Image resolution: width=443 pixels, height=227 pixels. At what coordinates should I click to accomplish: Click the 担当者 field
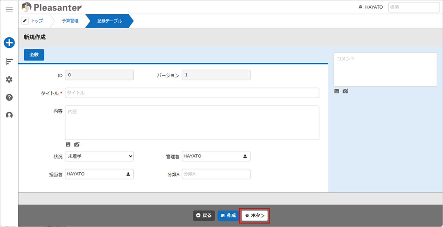[99, 174]
